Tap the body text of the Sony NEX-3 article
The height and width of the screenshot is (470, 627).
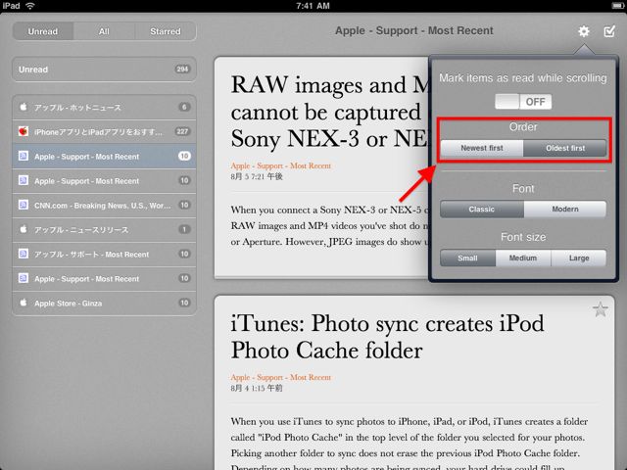[329, 226]
